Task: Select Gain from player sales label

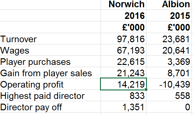Action: 50,72
